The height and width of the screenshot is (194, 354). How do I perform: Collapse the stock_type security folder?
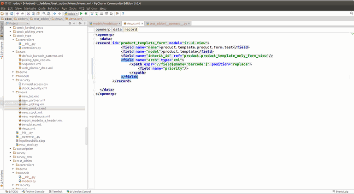tap(13, 80)
